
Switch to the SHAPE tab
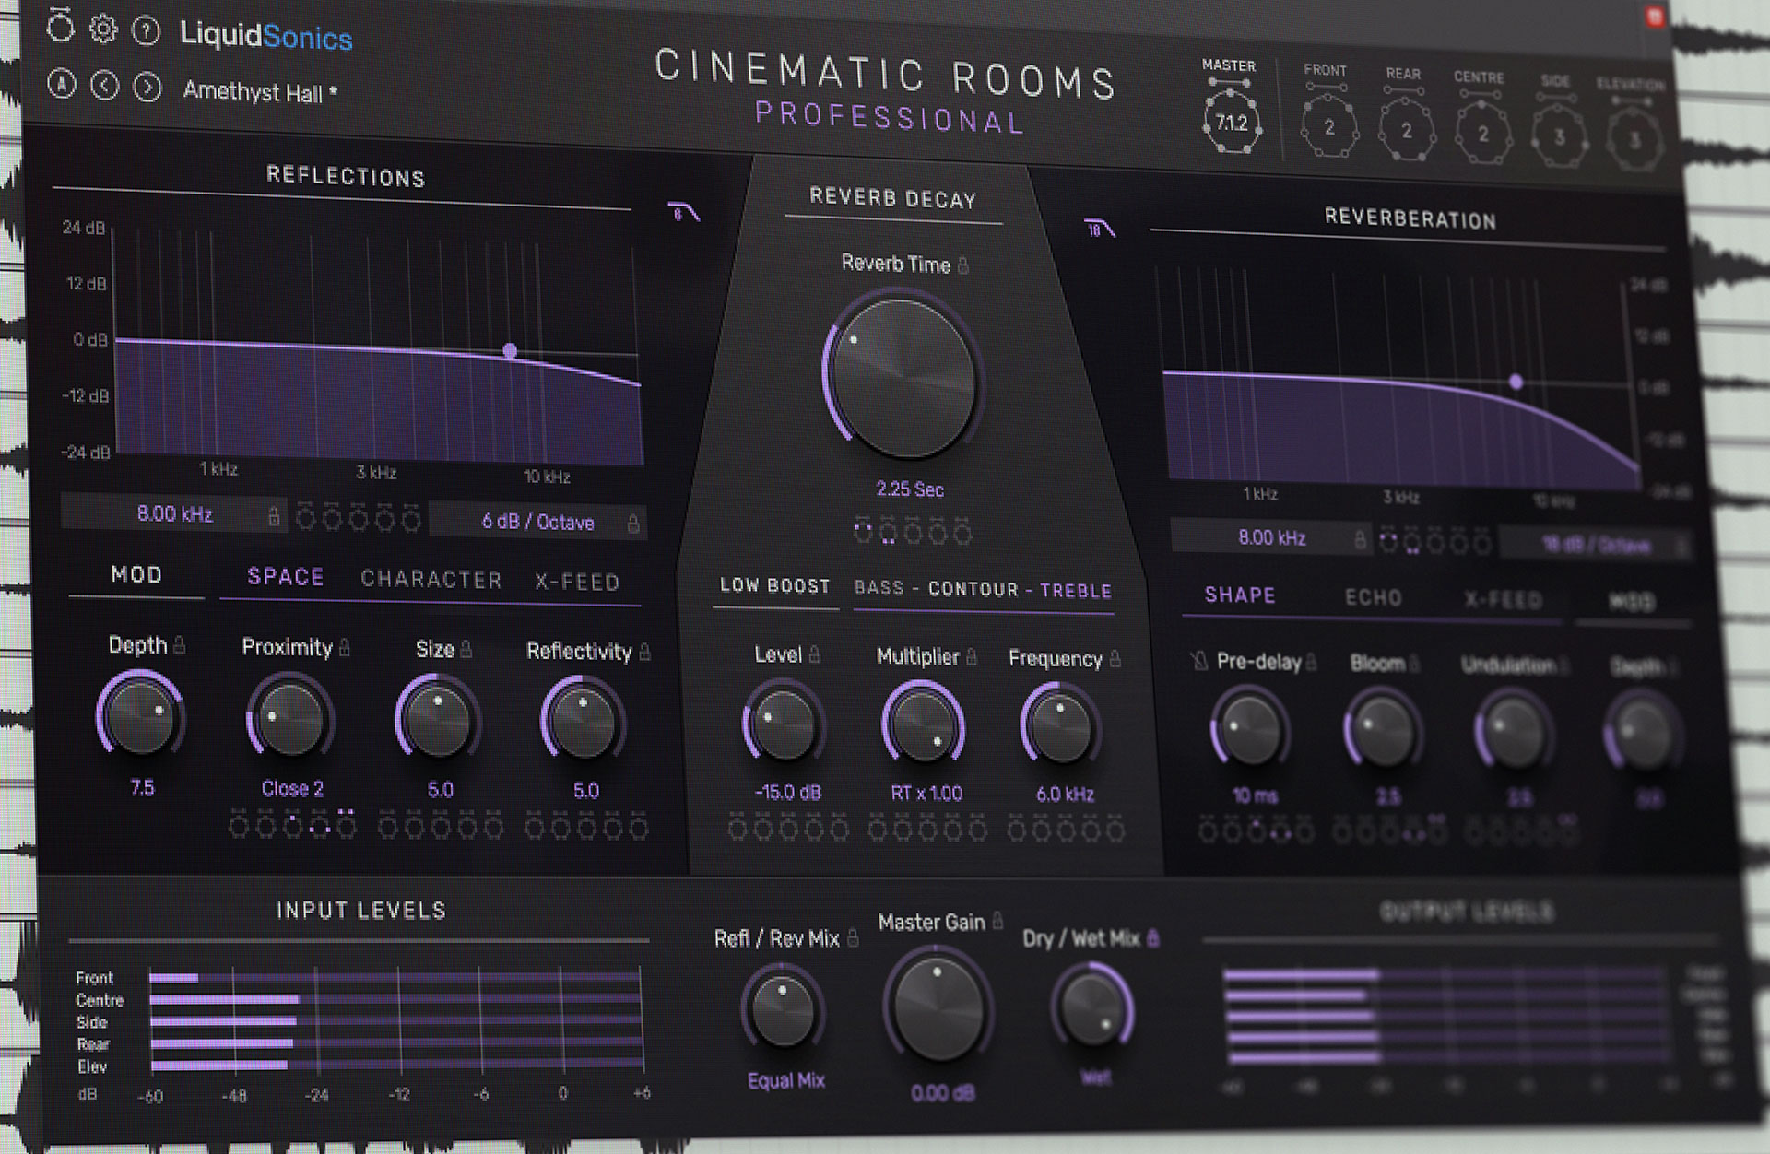click(1240, 595)
